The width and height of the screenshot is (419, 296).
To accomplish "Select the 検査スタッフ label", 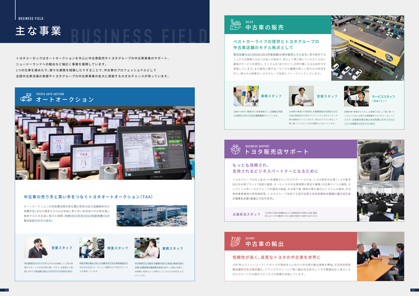I will [117, 248].
